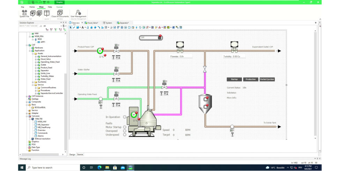Click the product feed pump motor symbol
Image resolution: width=342 pixels, height=171 pixels.
click(100, 51)
